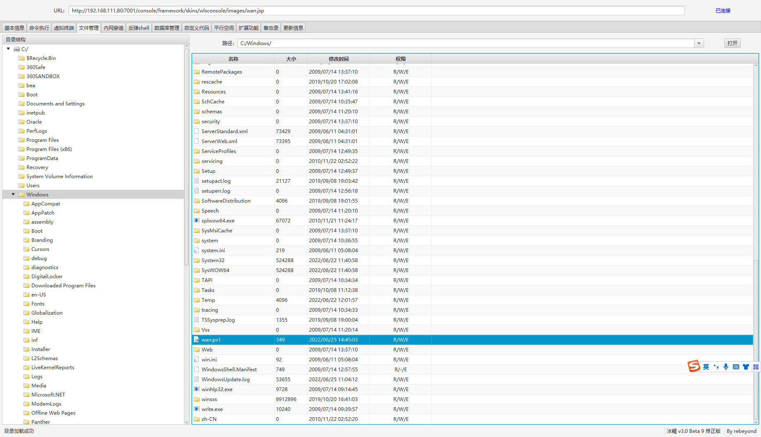Open the 数据库管理 tab
The height and width of the screenshot is (437, 761).
[167, 28]
